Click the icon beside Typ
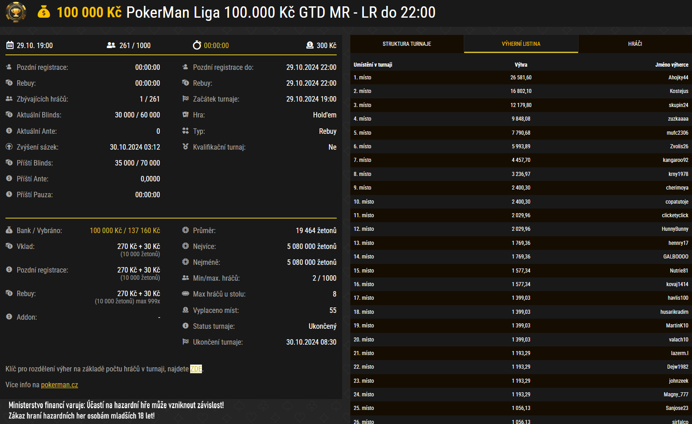The width and height of the screenshot is (692, 424). click(x=185, y=131)
